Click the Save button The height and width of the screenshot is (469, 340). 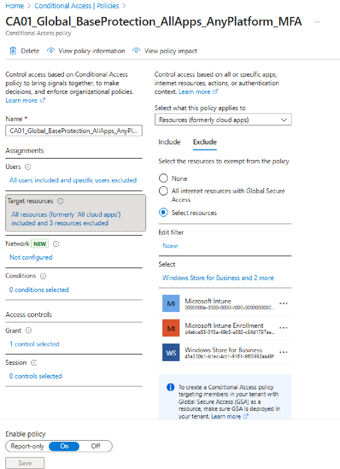25,463
